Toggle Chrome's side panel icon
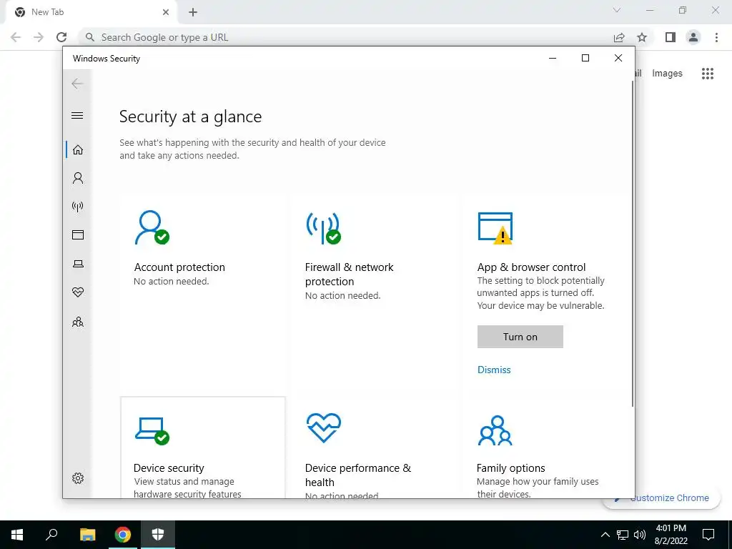Viewport: 732px width, 549px height. coord(671,37)
